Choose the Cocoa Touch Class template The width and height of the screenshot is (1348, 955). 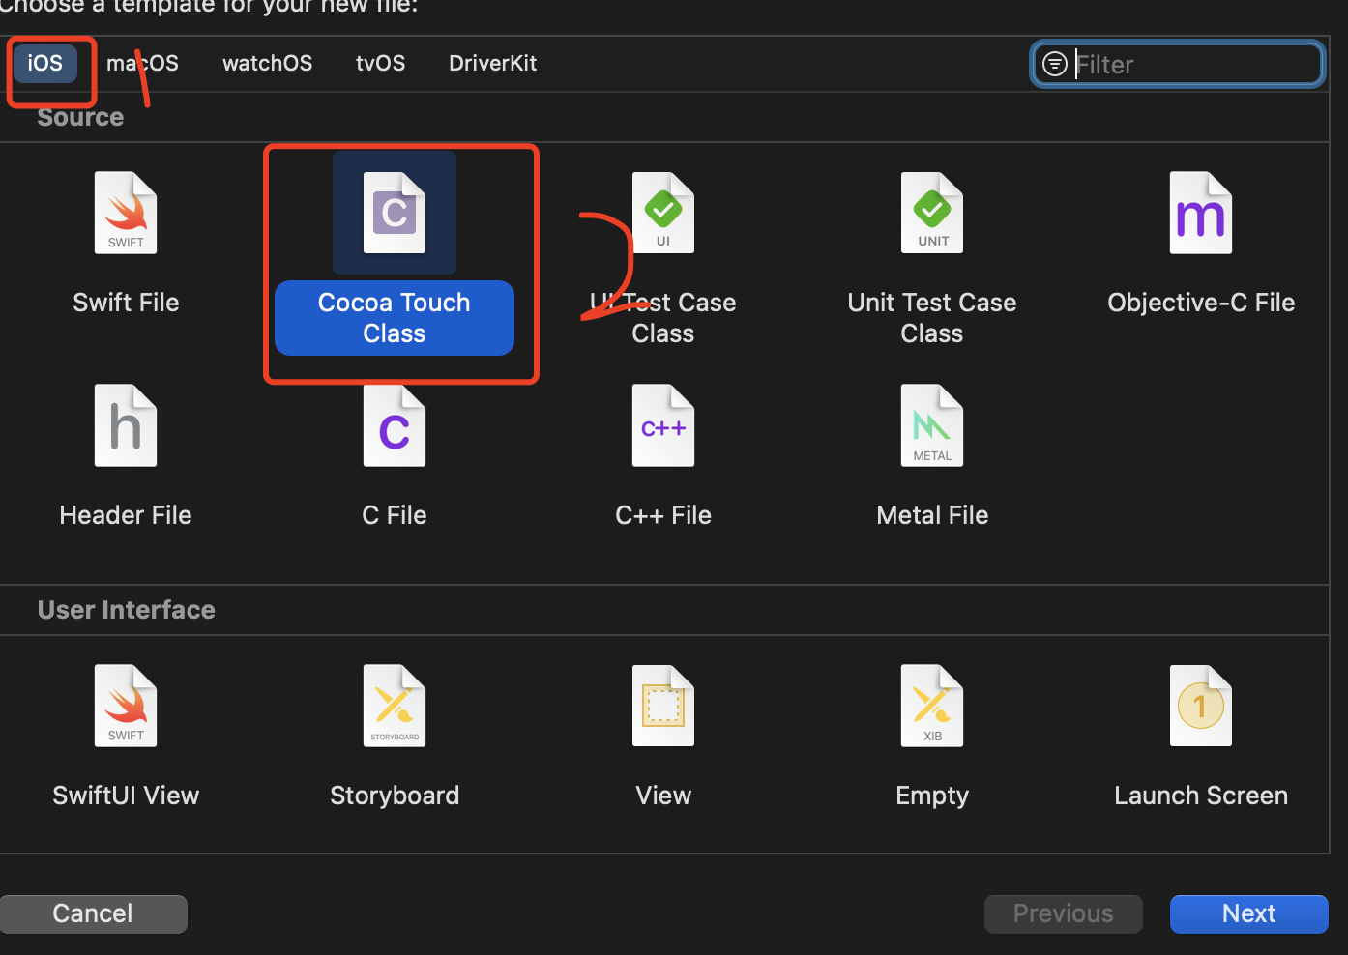coord(395,214)
